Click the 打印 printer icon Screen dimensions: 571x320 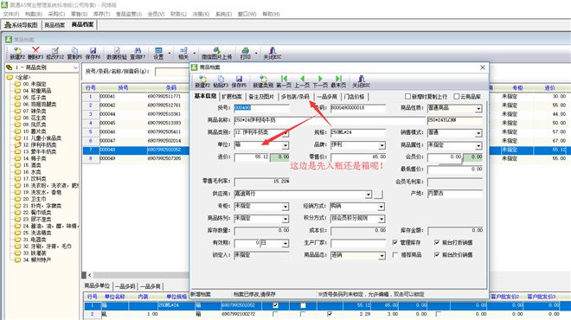coord(246,50)
